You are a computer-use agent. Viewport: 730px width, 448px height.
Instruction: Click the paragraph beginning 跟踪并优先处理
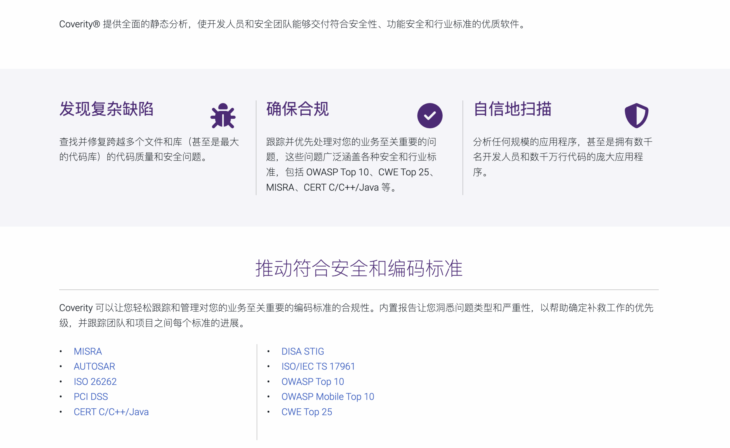(x=351, y=165)
